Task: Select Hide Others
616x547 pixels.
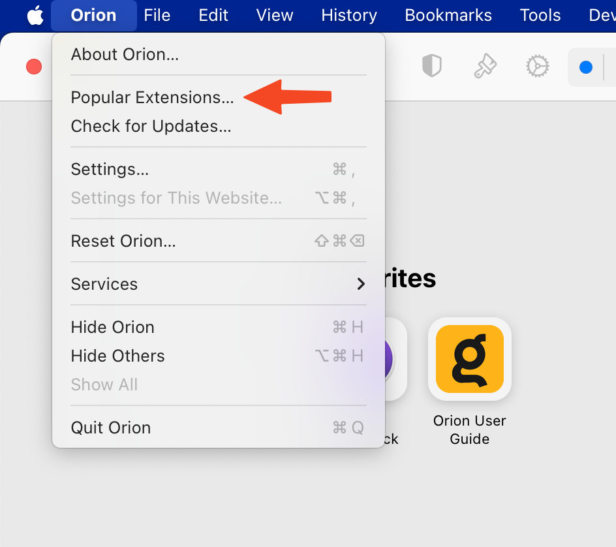Action: pyautogui.click(x=219, y=356)
